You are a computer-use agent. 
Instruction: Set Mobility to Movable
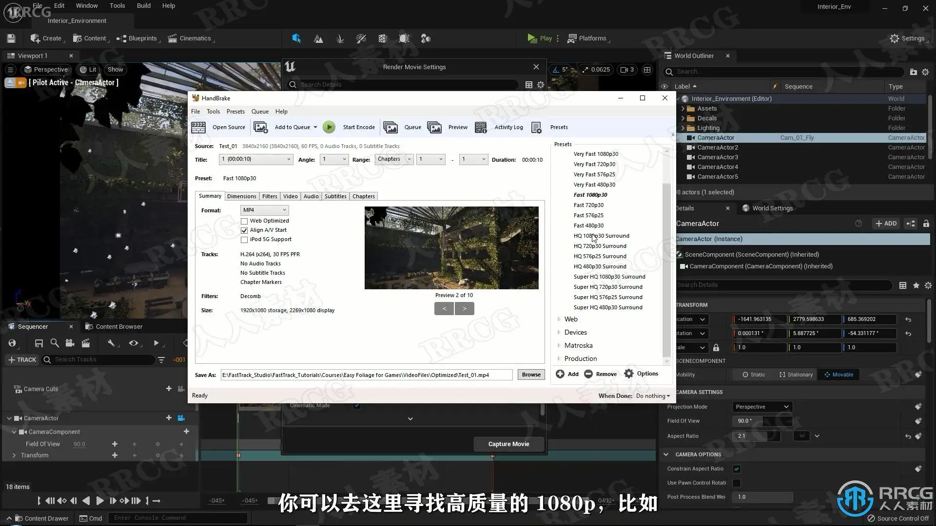(x=838, y=375)
